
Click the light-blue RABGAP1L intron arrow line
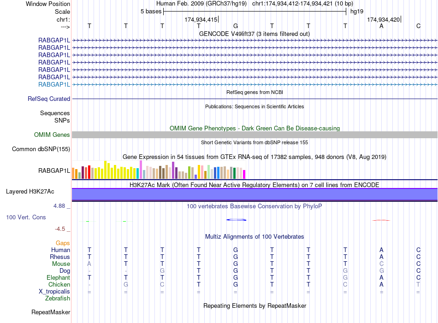tap(255, 84)
